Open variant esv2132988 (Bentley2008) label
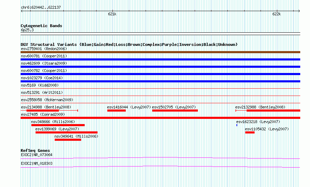310x187 pixels. point(260,107)
